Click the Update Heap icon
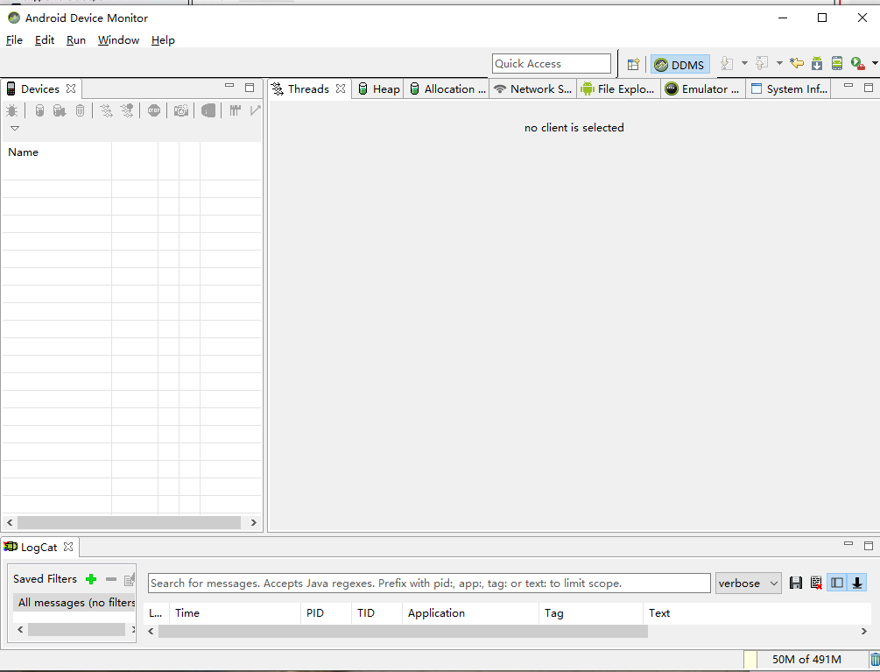 click(39, 110)
